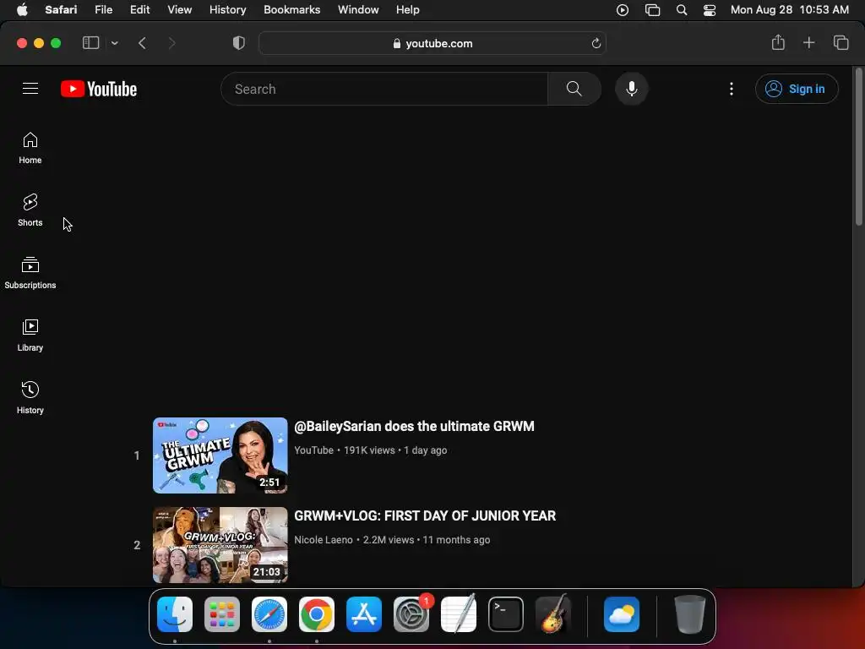Open Library in the sidebar
Screen dimensions: 865x649
30,335
